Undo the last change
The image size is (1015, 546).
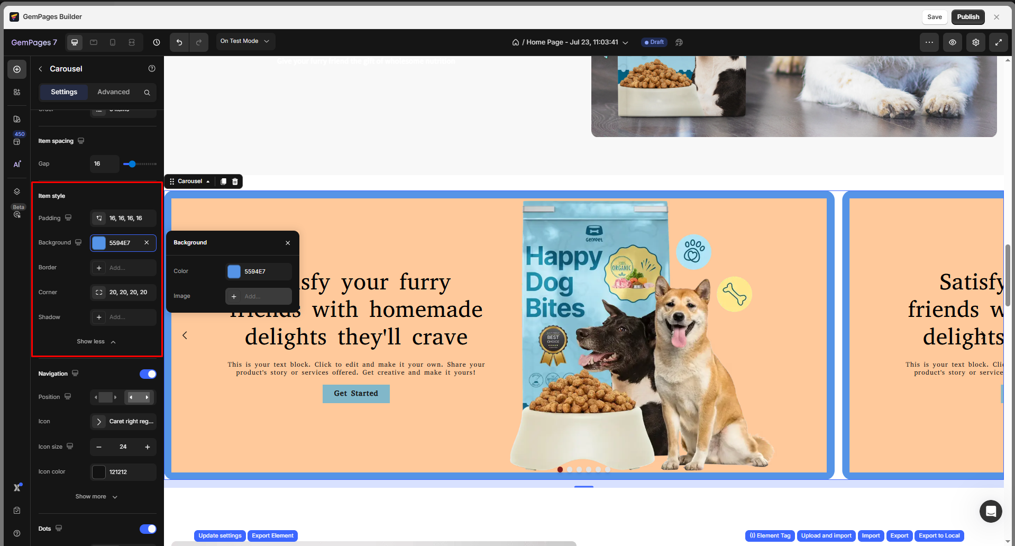coord(179,42)
